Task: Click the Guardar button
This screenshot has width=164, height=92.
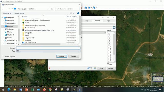Action: point(62,56)
